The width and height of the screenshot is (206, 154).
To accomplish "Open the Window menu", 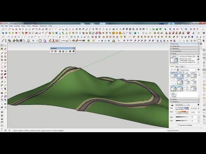I will (x=35, y=26).
